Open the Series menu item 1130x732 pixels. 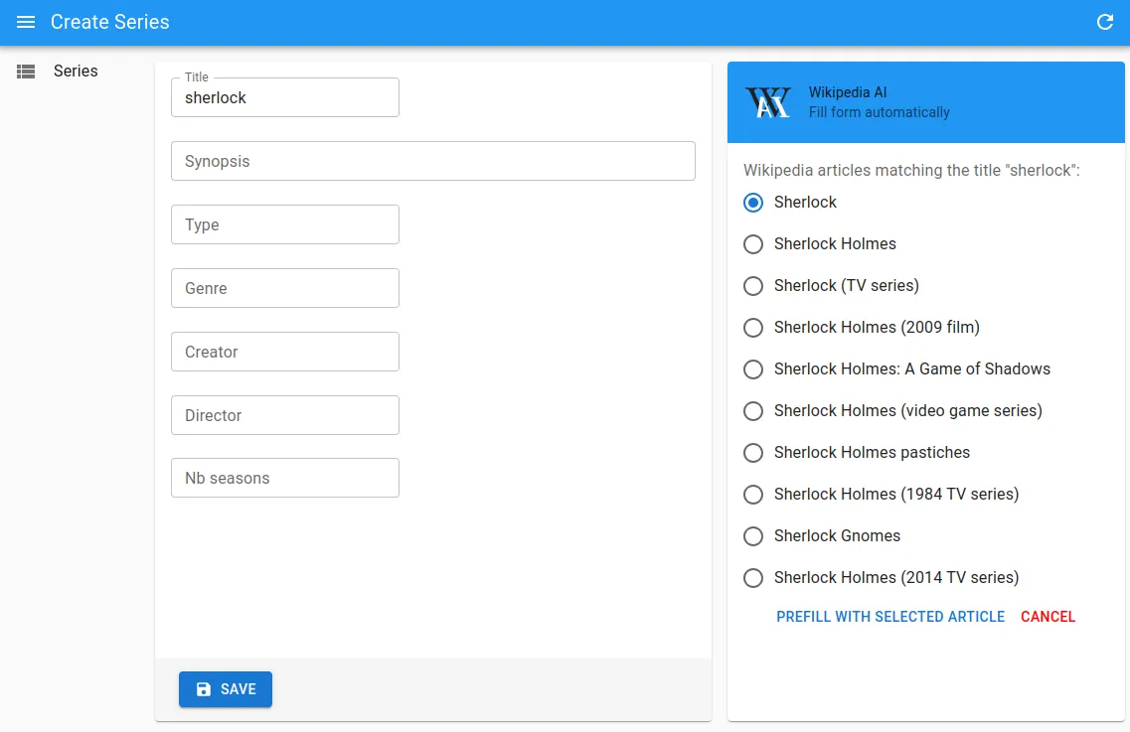tap(76, 72)
